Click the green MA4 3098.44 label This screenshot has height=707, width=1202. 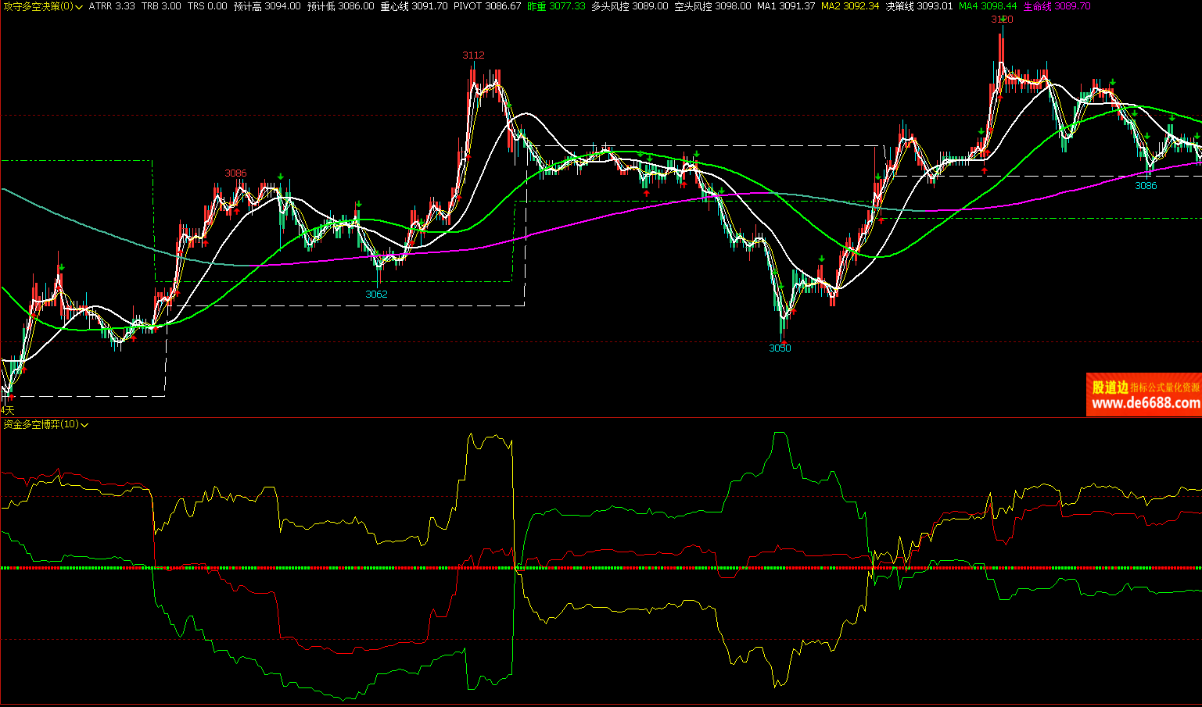pos(988,6)
